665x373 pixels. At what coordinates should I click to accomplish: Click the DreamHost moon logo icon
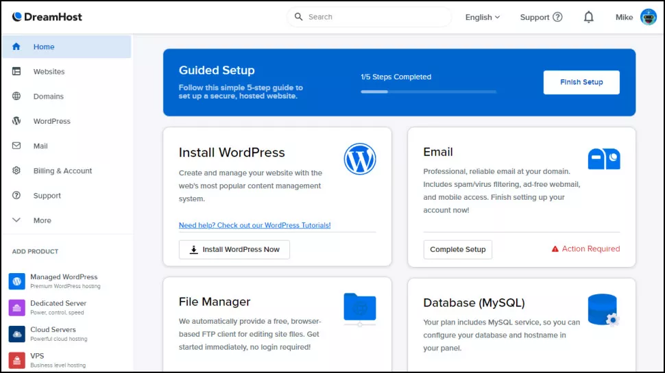[x=16, y=17]
